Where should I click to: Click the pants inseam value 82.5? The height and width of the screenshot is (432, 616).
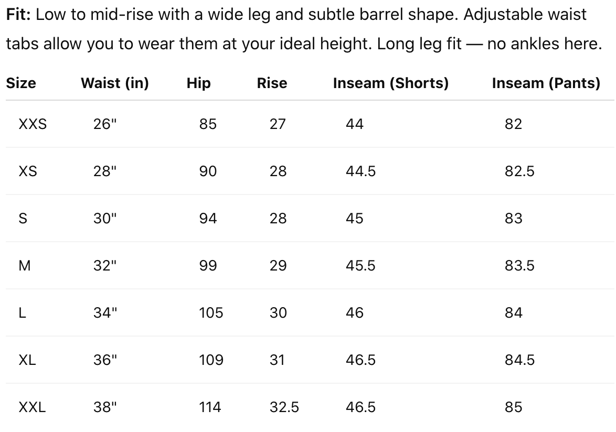point(519,171)
